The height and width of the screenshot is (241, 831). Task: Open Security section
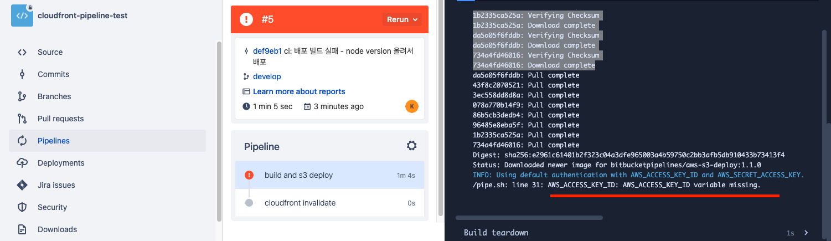(107, 207)
